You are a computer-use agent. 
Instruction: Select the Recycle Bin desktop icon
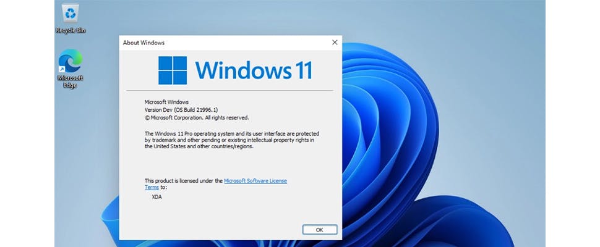71,19
